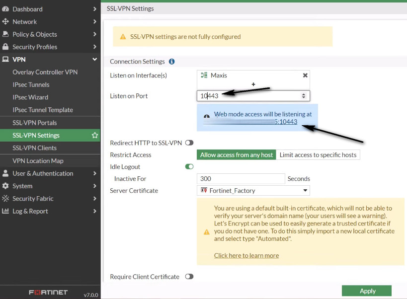Image resolution: width=407 pixels, height=299 pixels.
Task: Expand the User & Authentication chevron
Action: coord(95,173)
